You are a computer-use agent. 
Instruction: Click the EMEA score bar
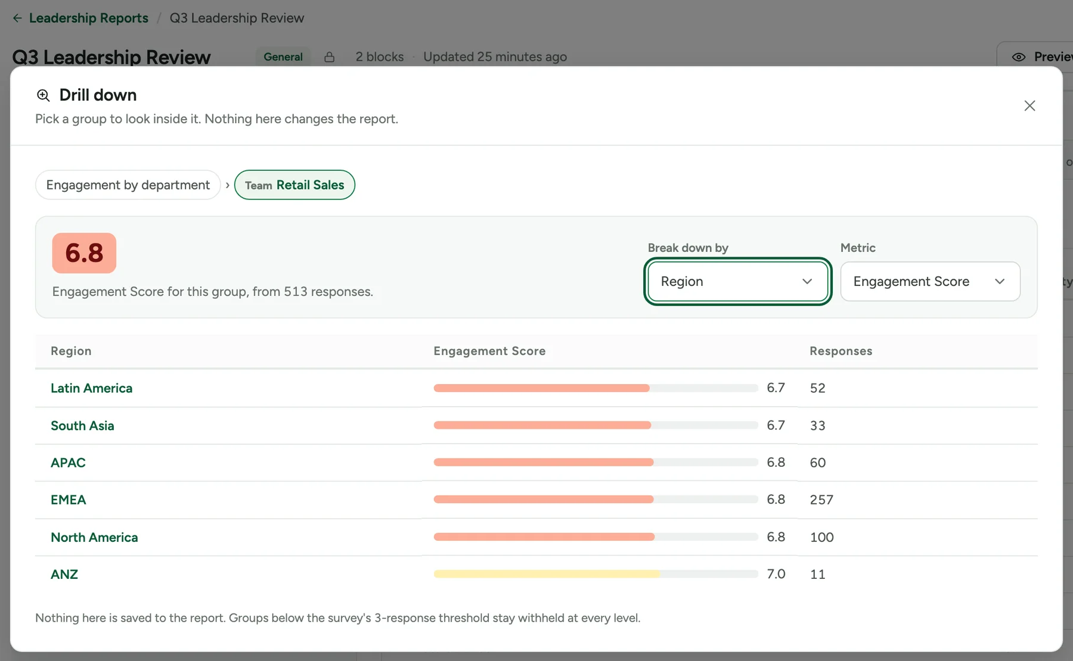pos(596,500)
